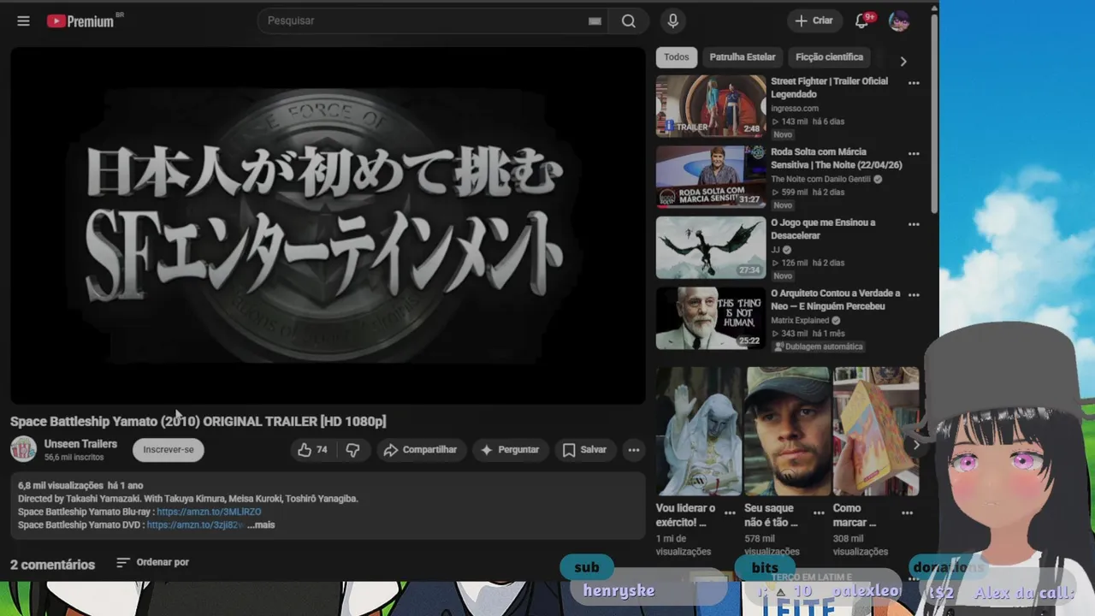Open the account avatar menu
The width and height of the screenshot is (1095, 616).
pos(899,21)
